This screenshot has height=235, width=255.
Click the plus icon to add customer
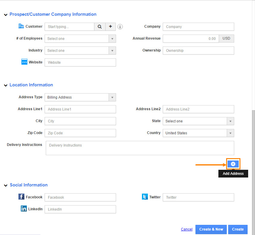pyautogui.click(x=110, y=27)
